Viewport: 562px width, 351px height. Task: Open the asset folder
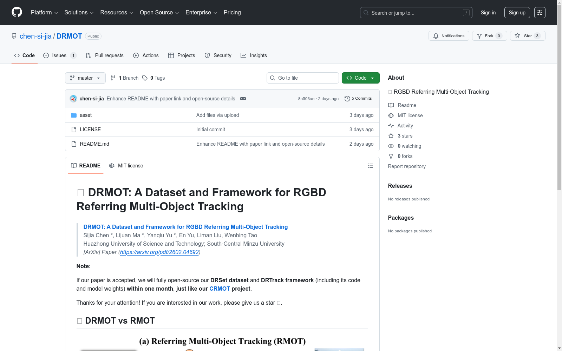pyautogui.click(x=86, y=115)
